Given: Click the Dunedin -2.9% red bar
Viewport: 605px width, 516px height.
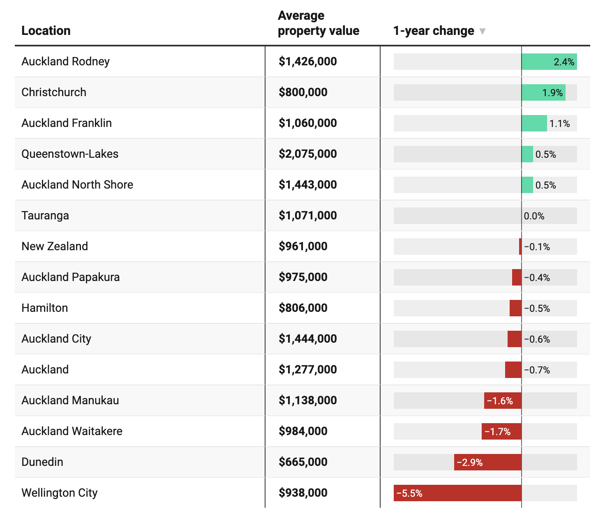Looking at the screenshot, I should click(488, 462).
